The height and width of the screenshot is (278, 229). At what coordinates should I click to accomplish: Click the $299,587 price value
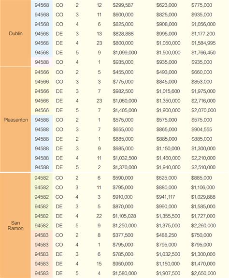pos(123,5)
